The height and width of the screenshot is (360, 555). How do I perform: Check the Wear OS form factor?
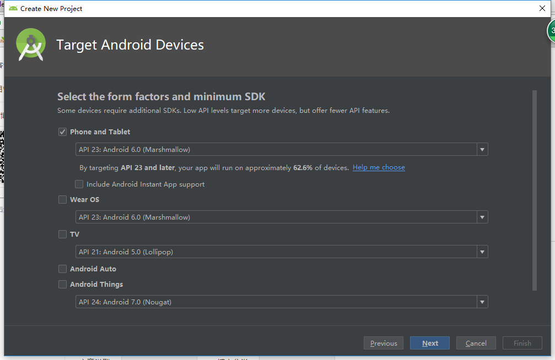pyautogui.click(x=62, y=199)
